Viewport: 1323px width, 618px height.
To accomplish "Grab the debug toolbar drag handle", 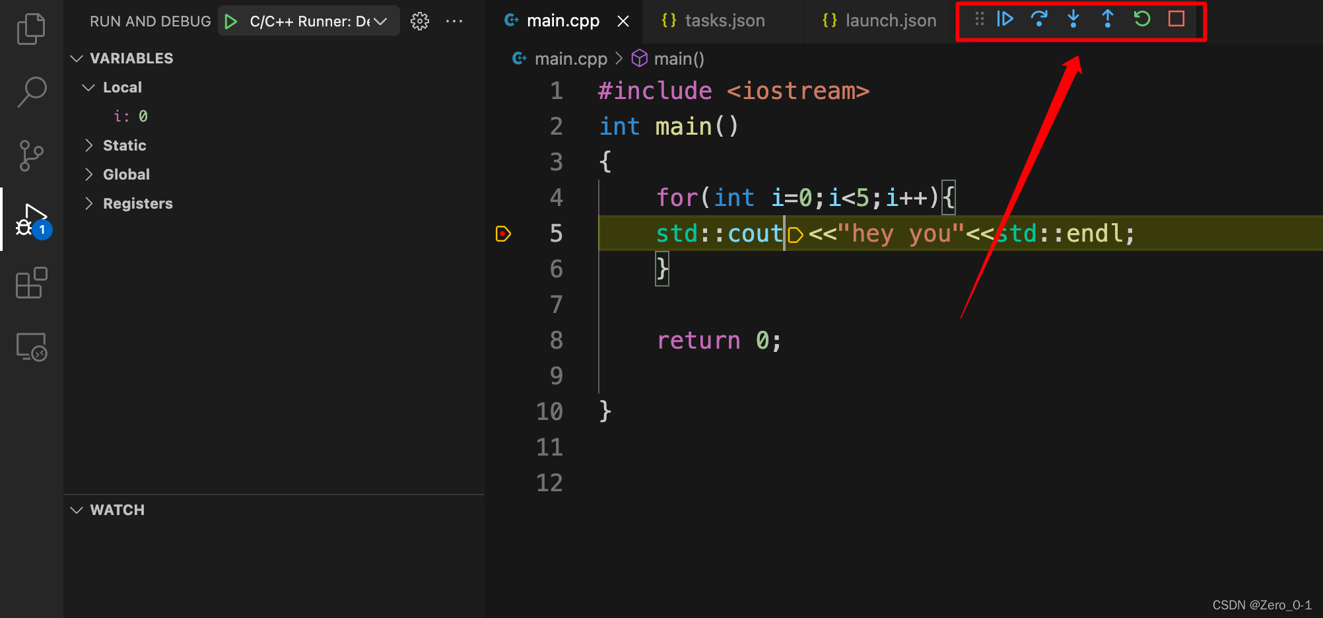I will pos(980,18).
